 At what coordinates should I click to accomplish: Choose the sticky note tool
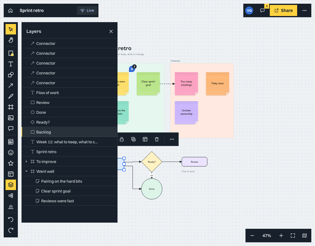[x=11, y=53]
